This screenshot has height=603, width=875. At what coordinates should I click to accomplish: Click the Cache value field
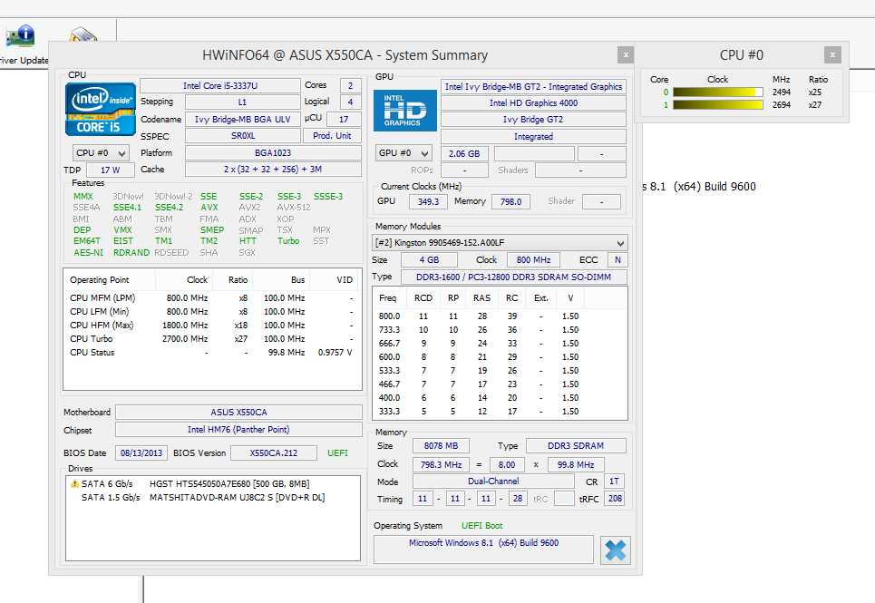click(x=273, y=169)
